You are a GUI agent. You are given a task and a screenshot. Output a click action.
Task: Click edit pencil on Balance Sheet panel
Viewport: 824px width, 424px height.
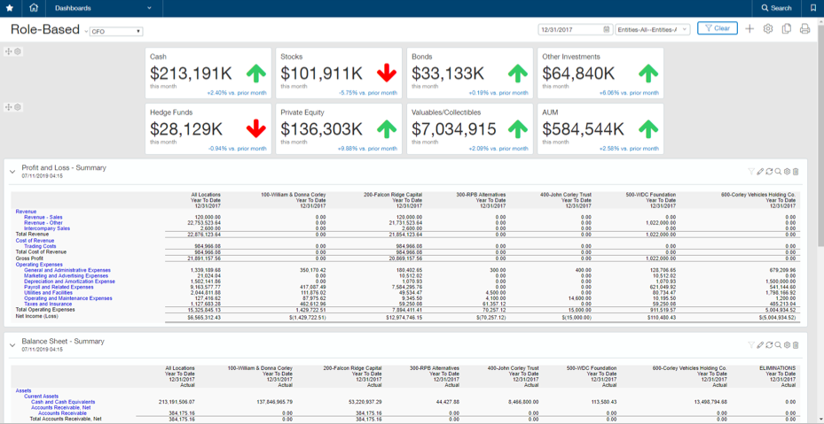(760, 344)
